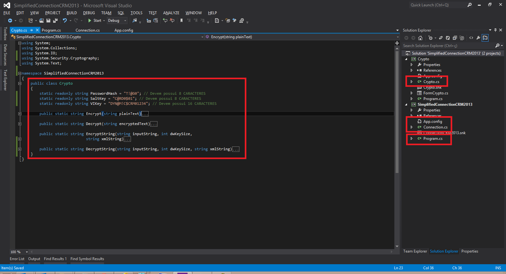Toggle Show All Files in Solution Explorer
Screen dimensions: 506x274
462,38
